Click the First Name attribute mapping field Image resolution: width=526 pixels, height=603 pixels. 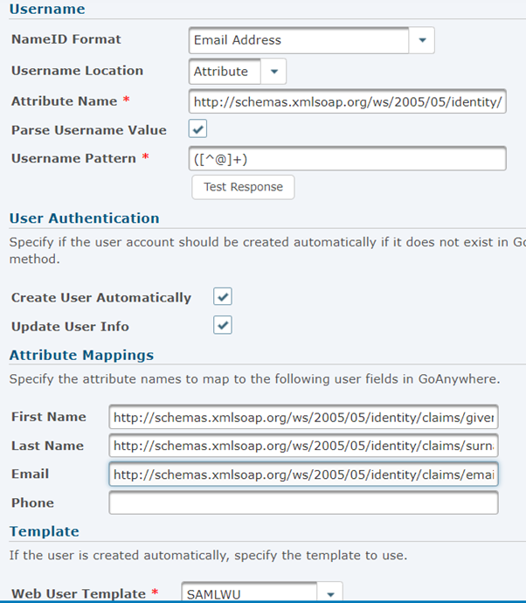[x=304, y=417]
